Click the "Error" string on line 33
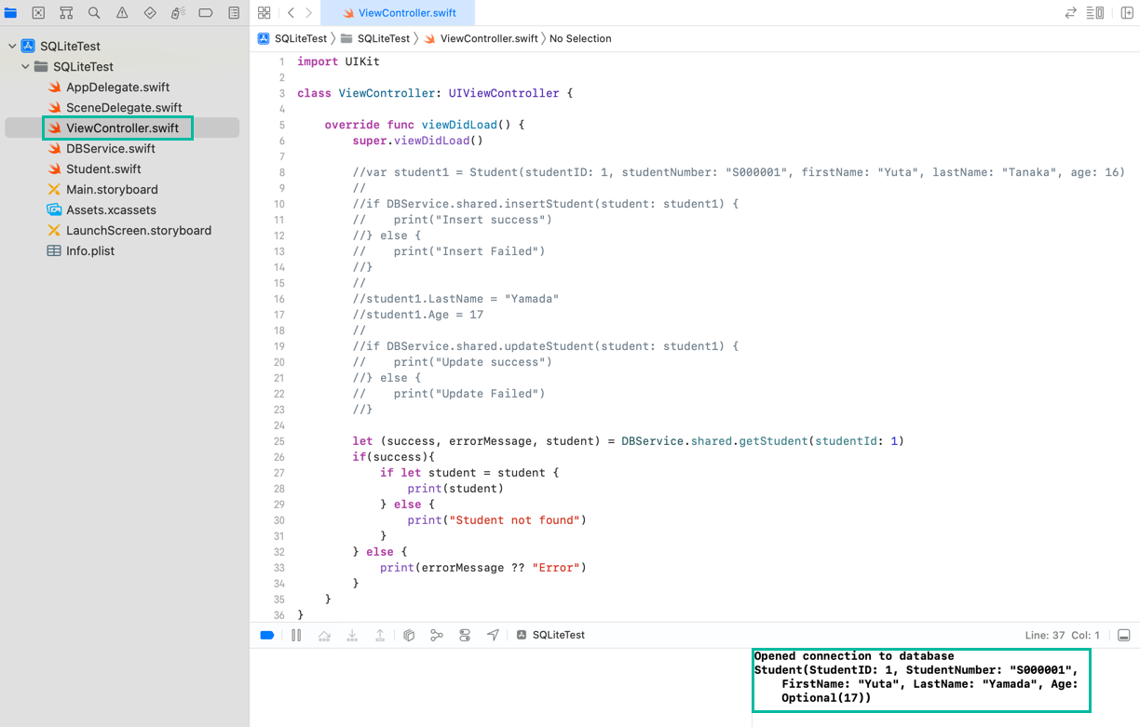 tap(556, 568)
